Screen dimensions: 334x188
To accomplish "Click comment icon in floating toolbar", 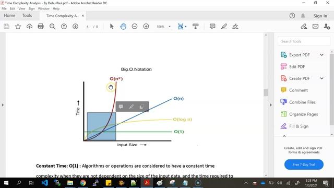I will (121, 107).
